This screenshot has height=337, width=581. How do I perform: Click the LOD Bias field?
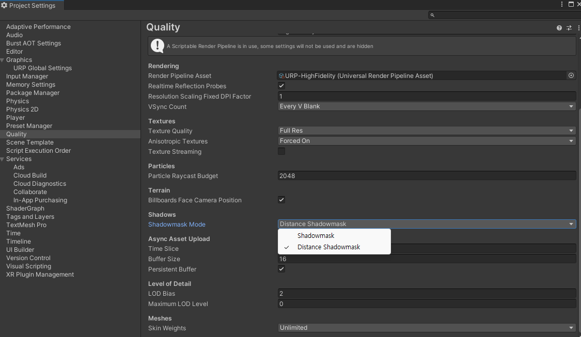coord(427,294)
